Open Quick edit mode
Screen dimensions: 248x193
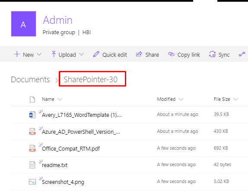(x=110, y=55)
